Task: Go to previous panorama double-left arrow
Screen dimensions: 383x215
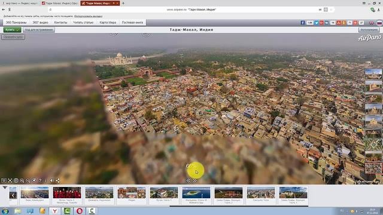Action: [189, 180]
